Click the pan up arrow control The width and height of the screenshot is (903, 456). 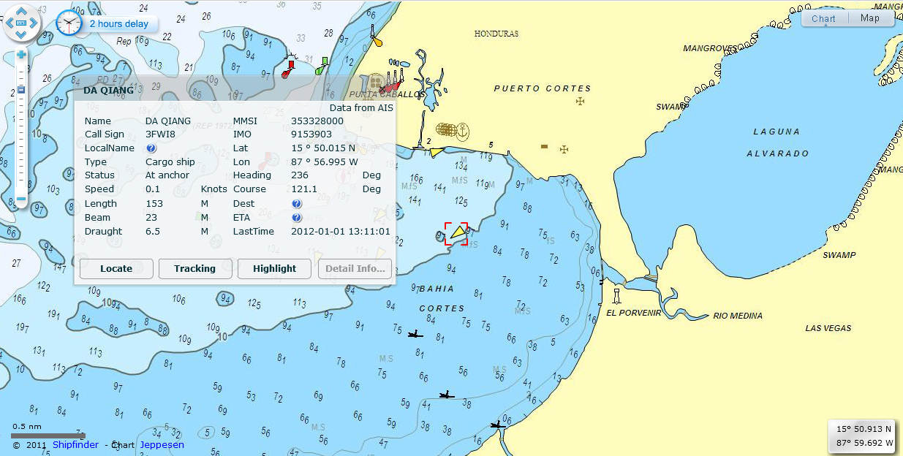21,9
